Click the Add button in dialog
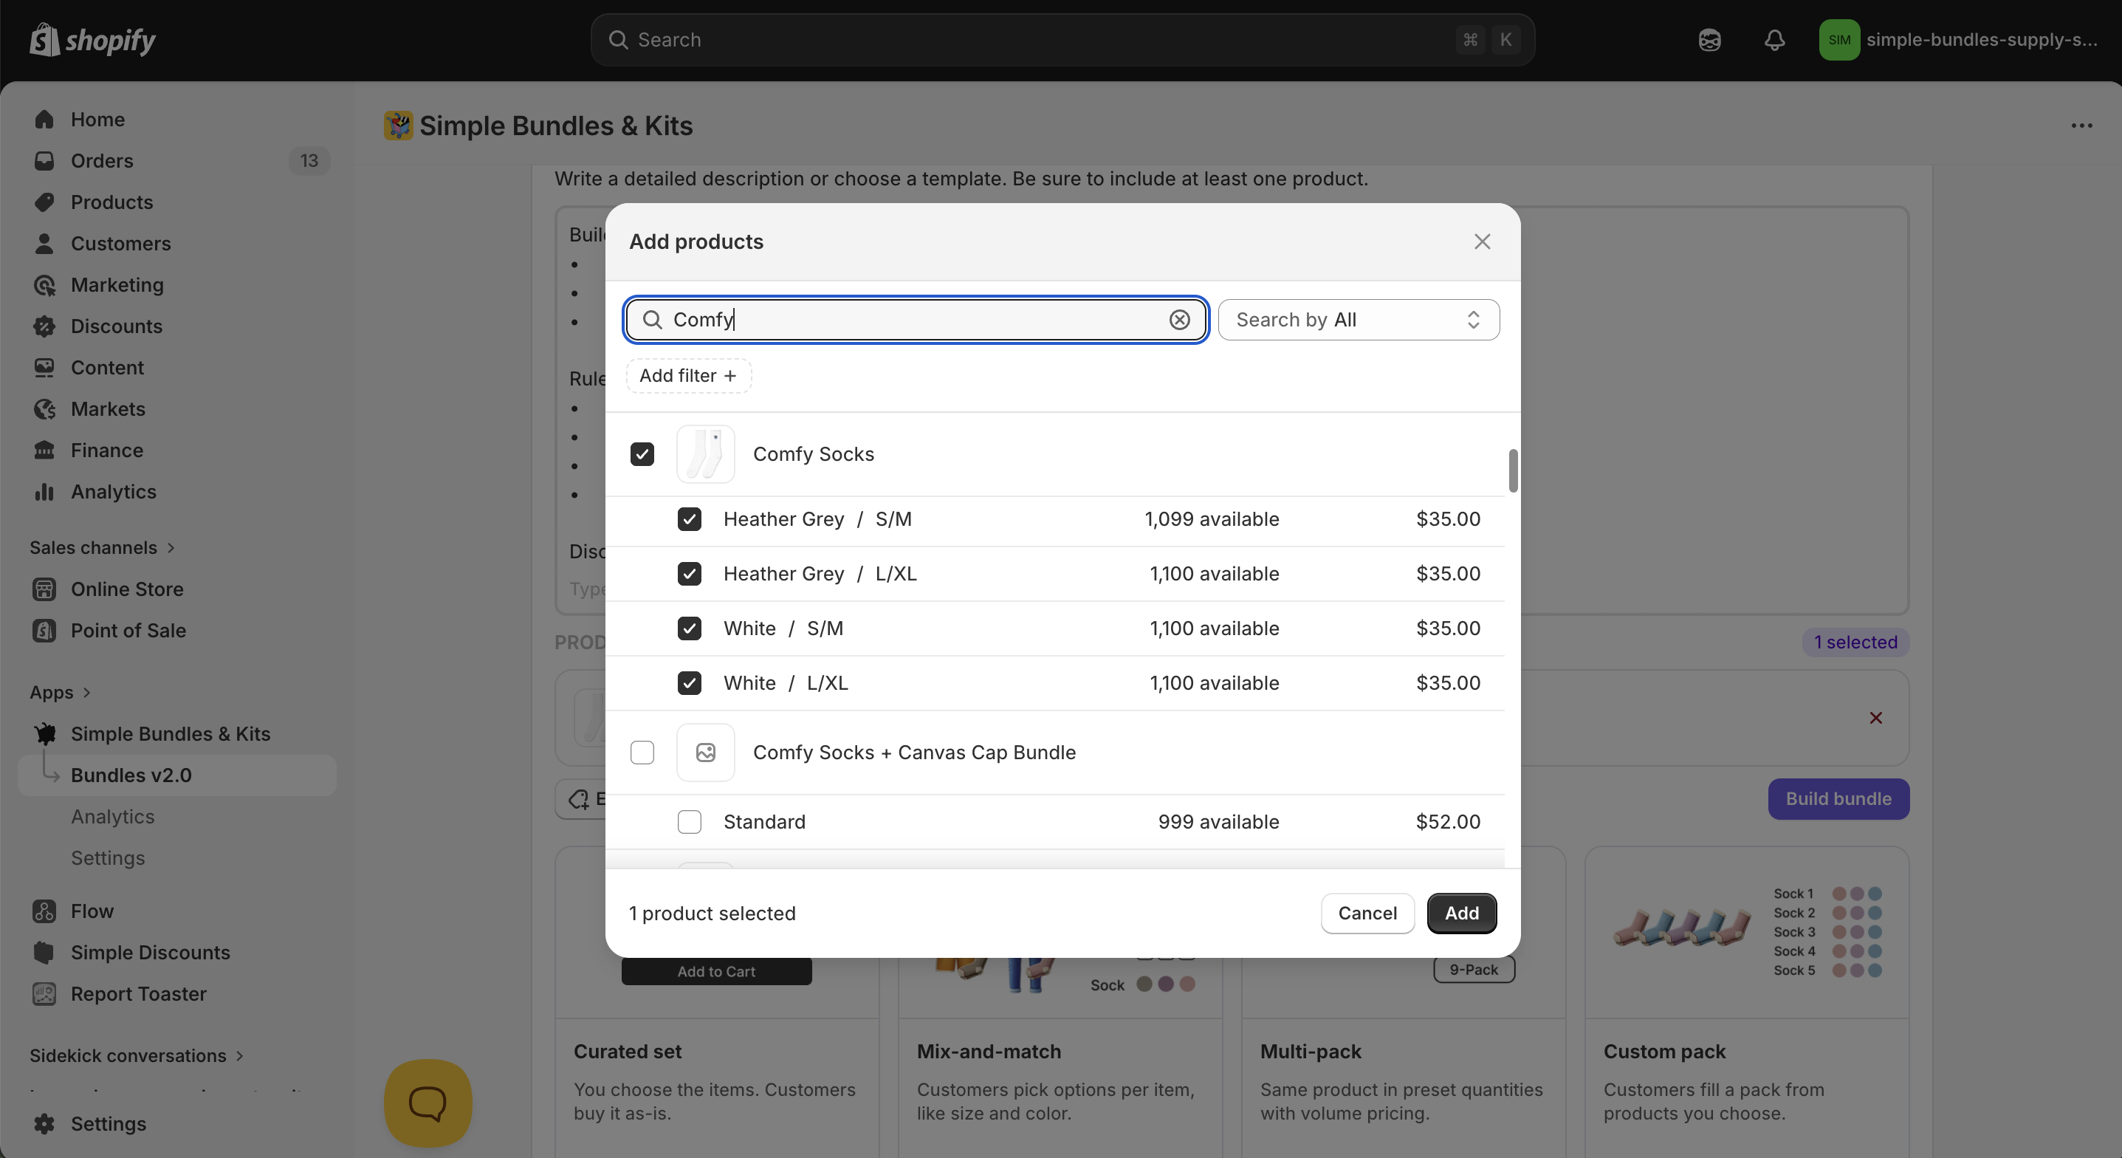This screenshot has width=2122, height=1158. (1460, 914)
